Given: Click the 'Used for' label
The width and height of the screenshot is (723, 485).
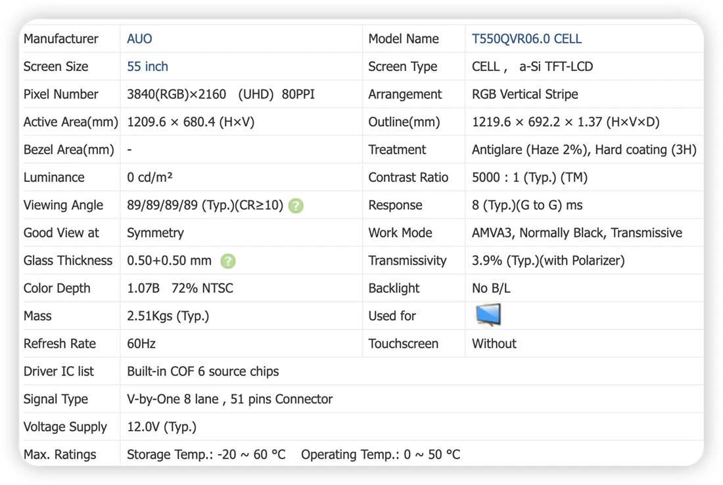Looking at the screenshot, I should coord(392,316).
